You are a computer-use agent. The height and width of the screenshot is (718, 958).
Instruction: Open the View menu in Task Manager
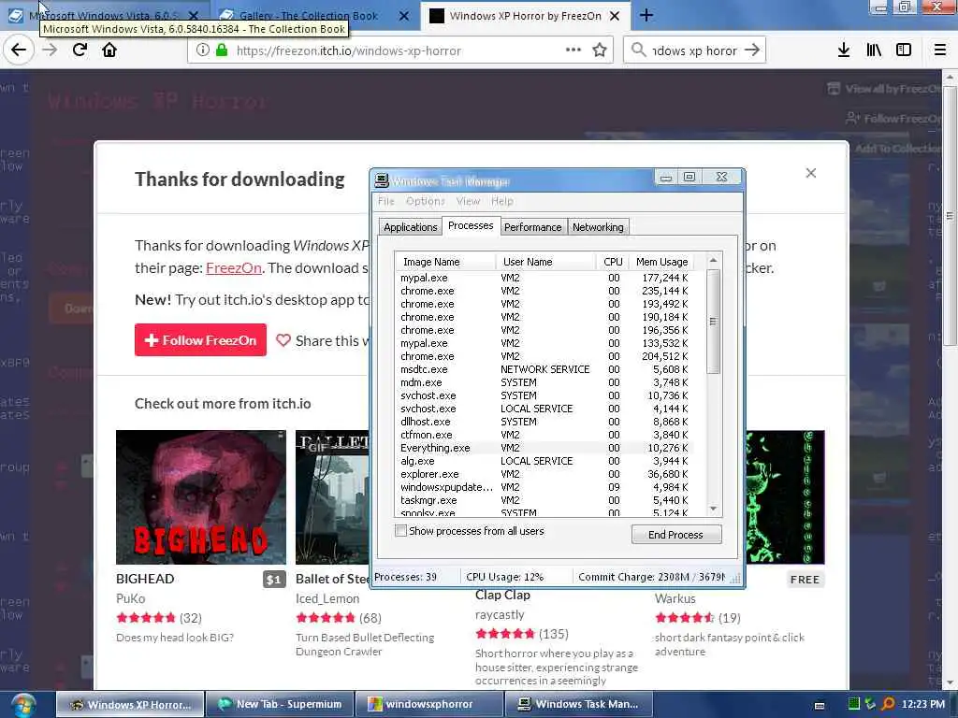[x=468, y=201]
